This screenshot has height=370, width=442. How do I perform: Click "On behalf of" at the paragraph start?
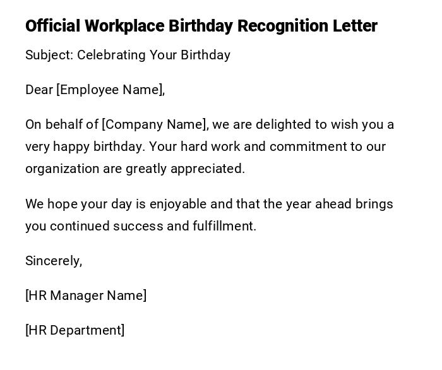[x=62, y=124]
